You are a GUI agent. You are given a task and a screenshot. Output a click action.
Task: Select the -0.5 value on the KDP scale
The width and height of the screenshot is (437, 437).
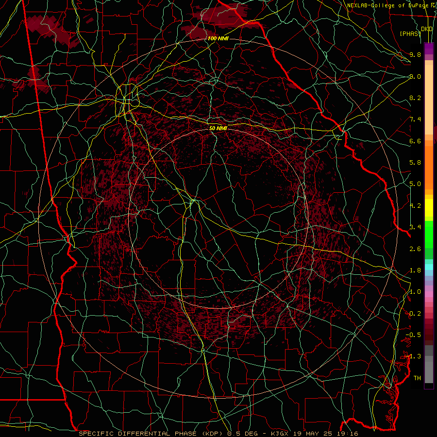tap(413, 335)
